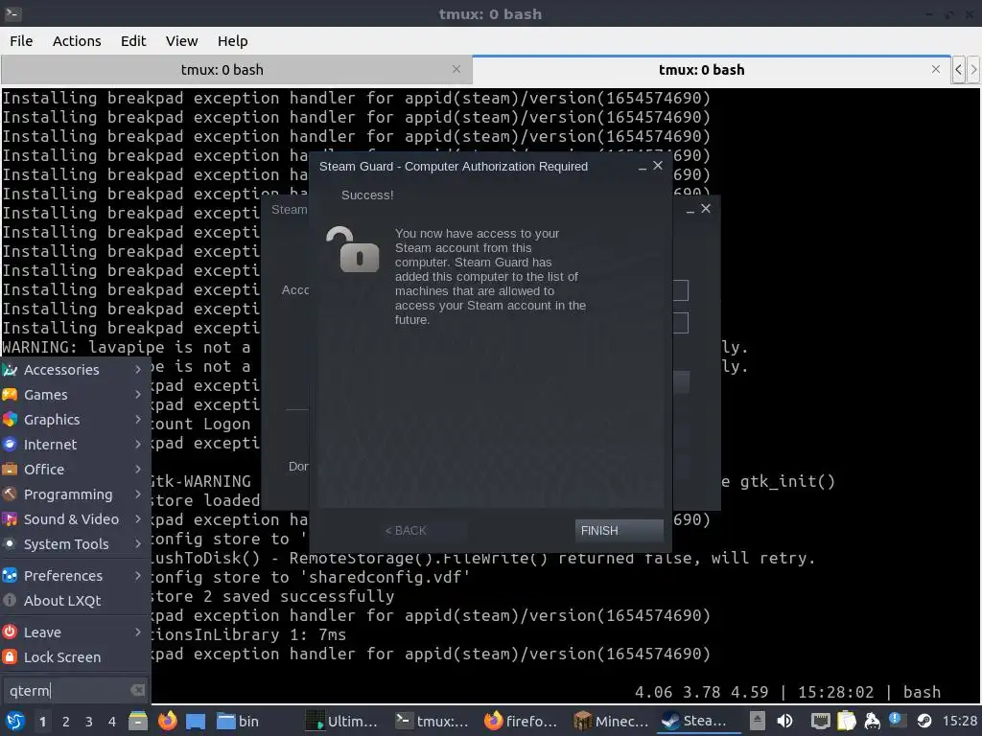Click the tab scroll left arrow
This screenshot has height=736, width=982.
958,69
